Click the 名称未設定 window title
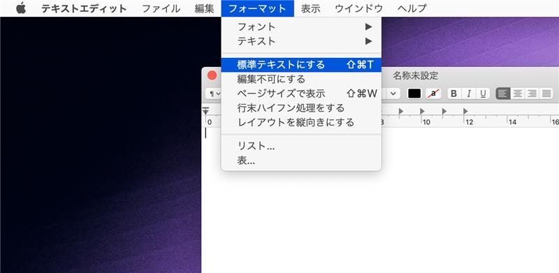559x273 pixels. pyautogui.click(x=415, y=75)
